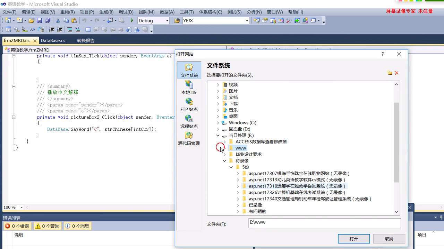Open the 调试(D) menu
444x249 pixels.
click(x=126, y=12)
